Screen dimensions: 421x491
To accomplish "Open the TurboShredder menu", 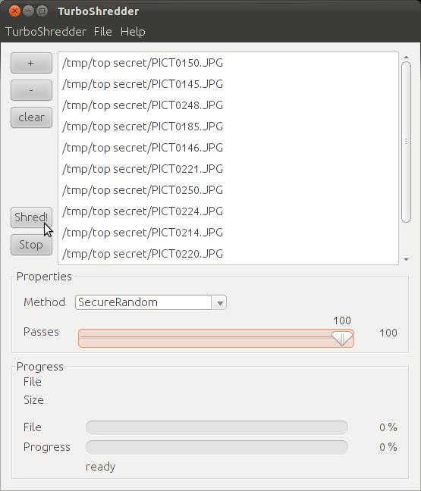I will click(x=46, y=32).
